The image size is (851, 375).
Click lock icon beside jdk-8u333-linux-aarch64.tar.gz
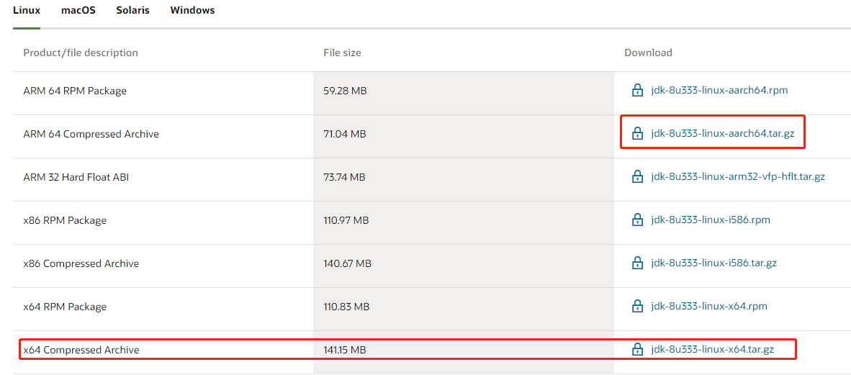637,133
